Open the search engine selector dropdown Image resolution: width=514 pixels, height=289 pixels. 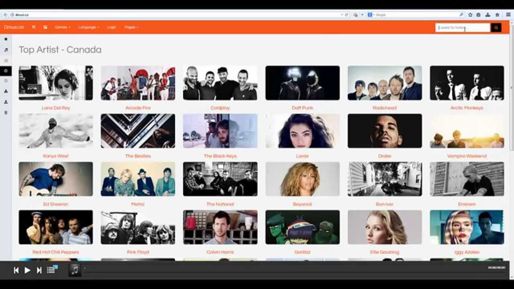(x=371, y=15)
